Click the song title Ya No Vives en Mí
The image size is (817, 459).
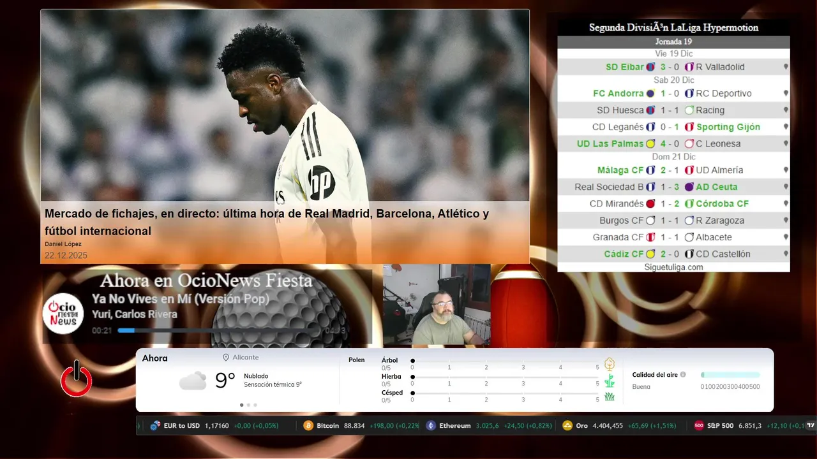pos(181,299)
